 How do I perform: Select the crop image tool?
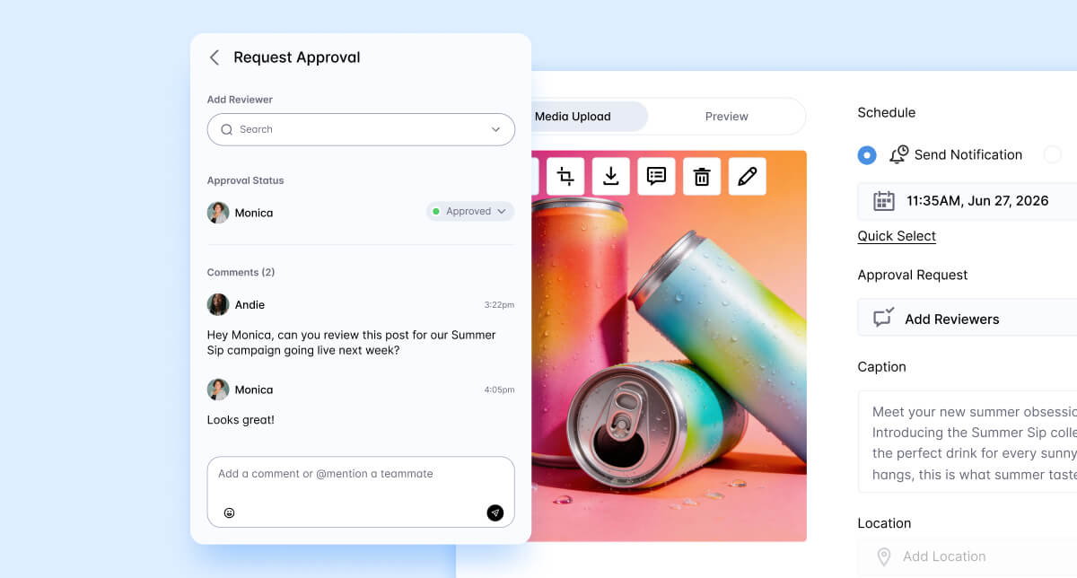coord(565,176)
